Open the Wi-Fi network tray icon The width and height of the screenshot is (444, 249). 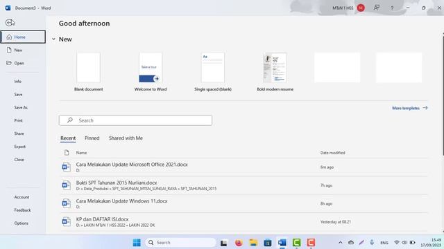(397, 243)
